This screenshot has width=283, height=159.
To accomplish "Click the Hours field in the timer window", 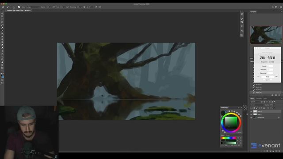I will pyautogui.click(x=270, y=66).
